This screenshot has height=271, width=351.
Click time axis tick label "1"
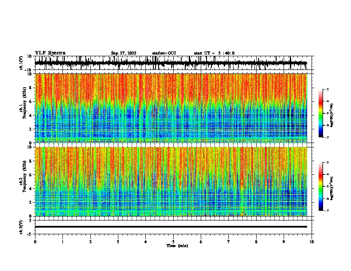(x=62, y=242)
